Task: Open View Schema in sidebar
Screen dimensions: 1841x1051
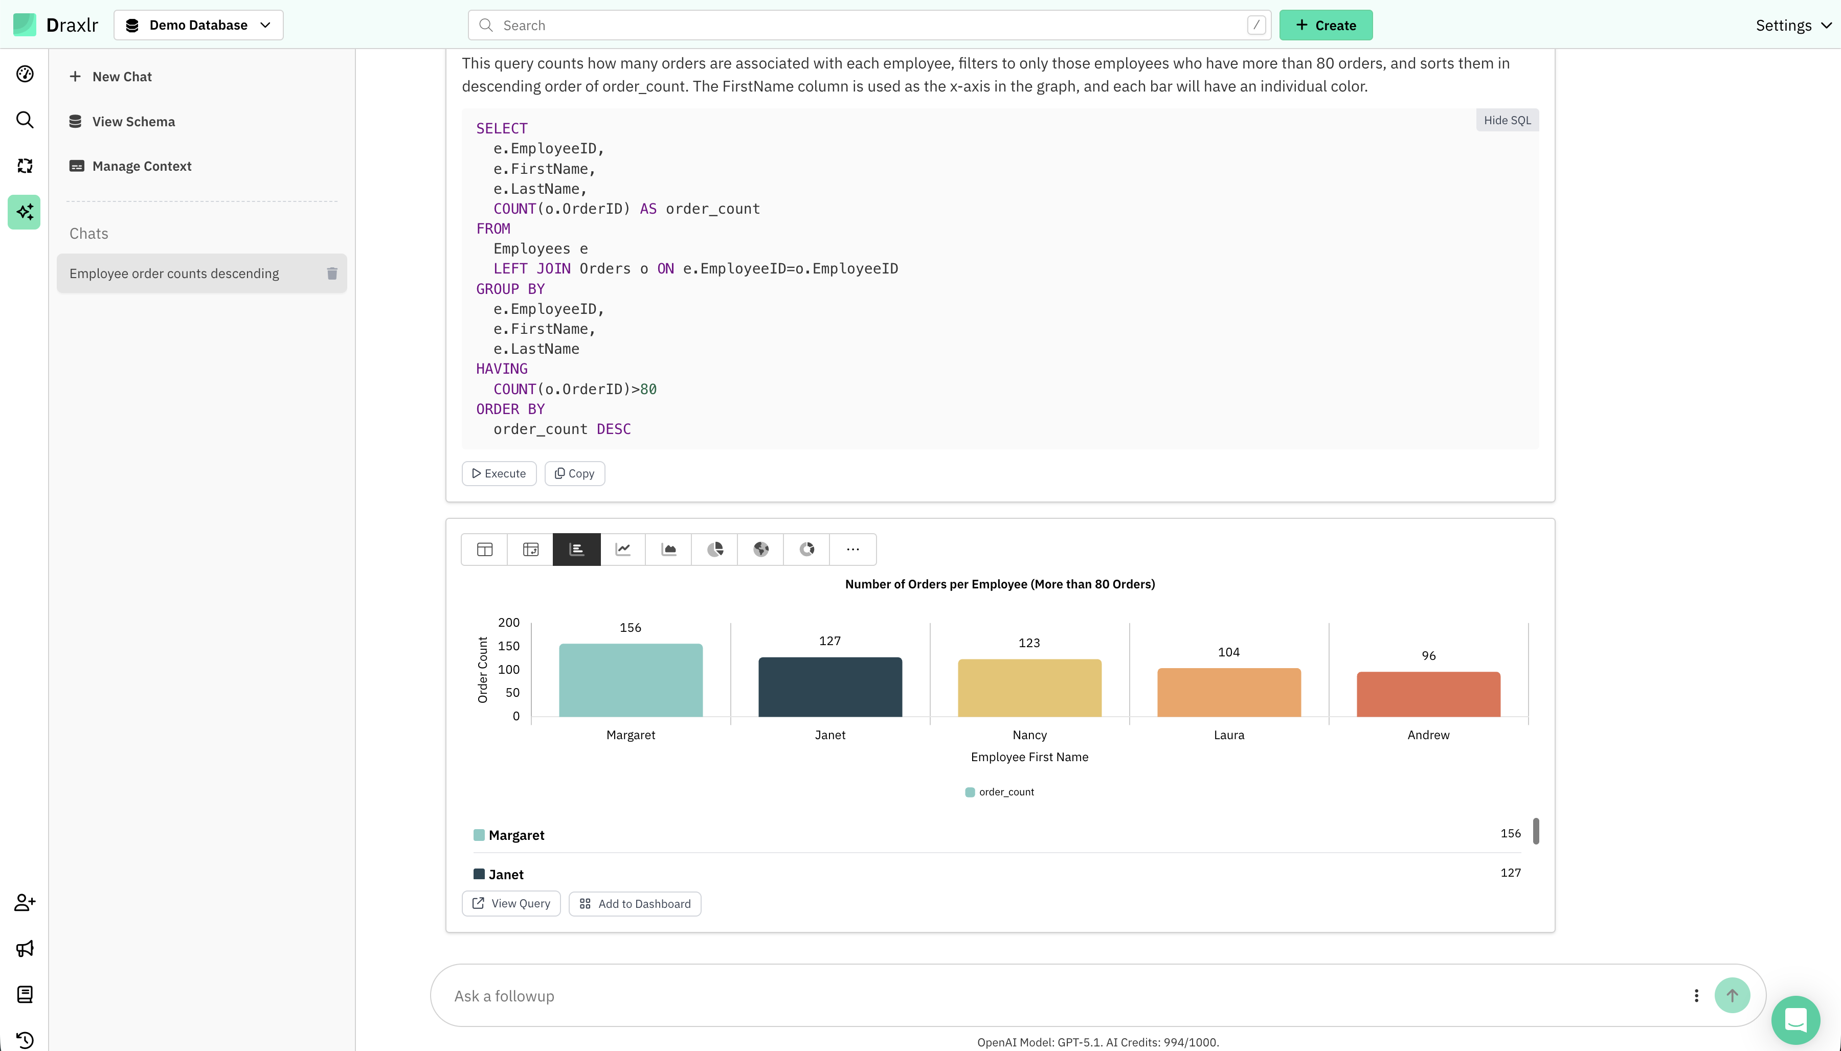Action: [x=133, y=121]
